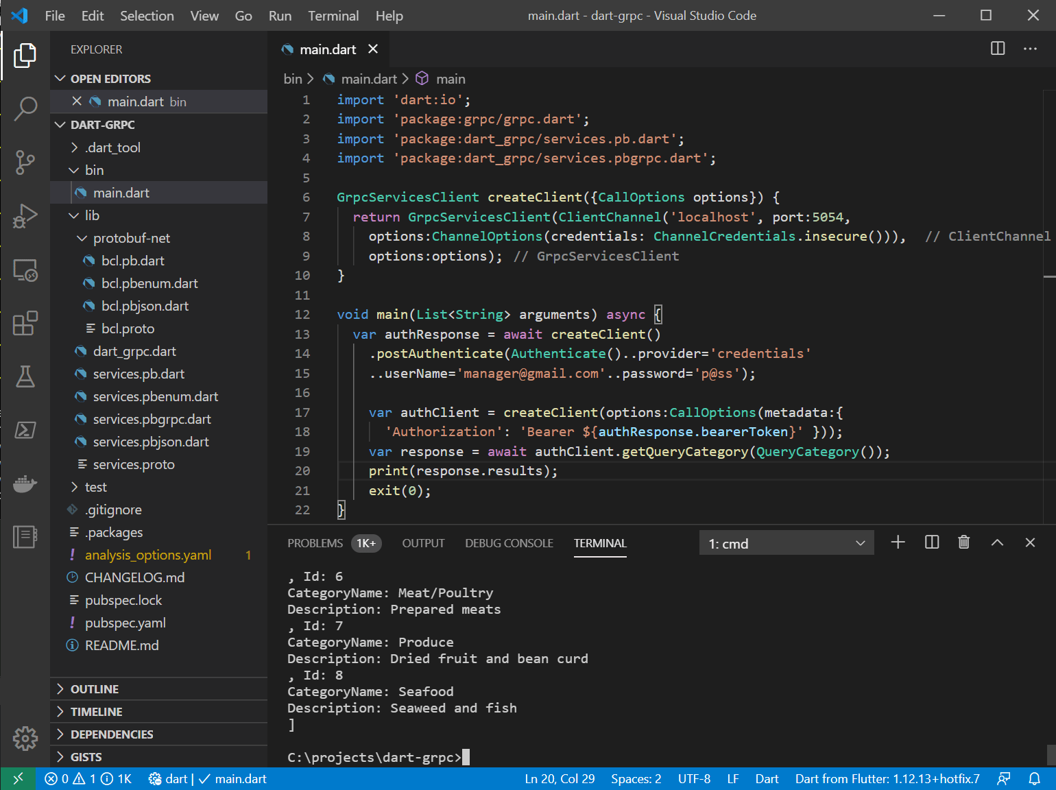The height and width of the screenshot is (790, 1056).
Task: Open editor More Actions ellipsis menu
Action: pyautogui.click(x=1030, y=49)
